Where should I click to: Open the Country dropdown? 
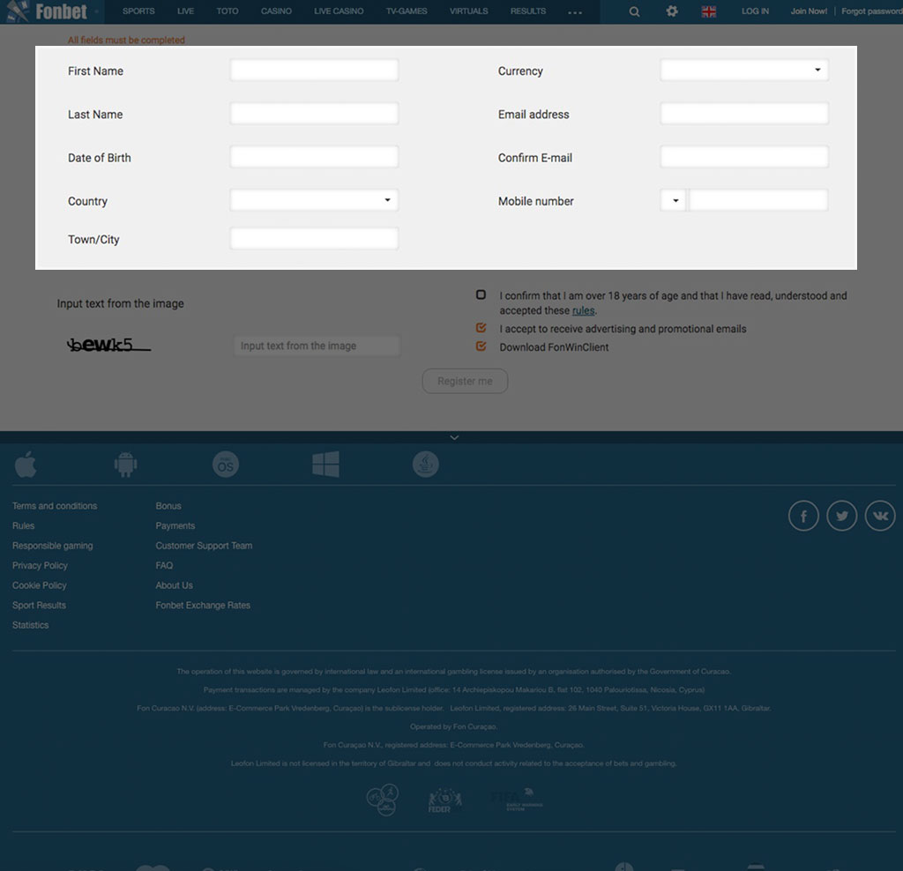click(315, 200)
